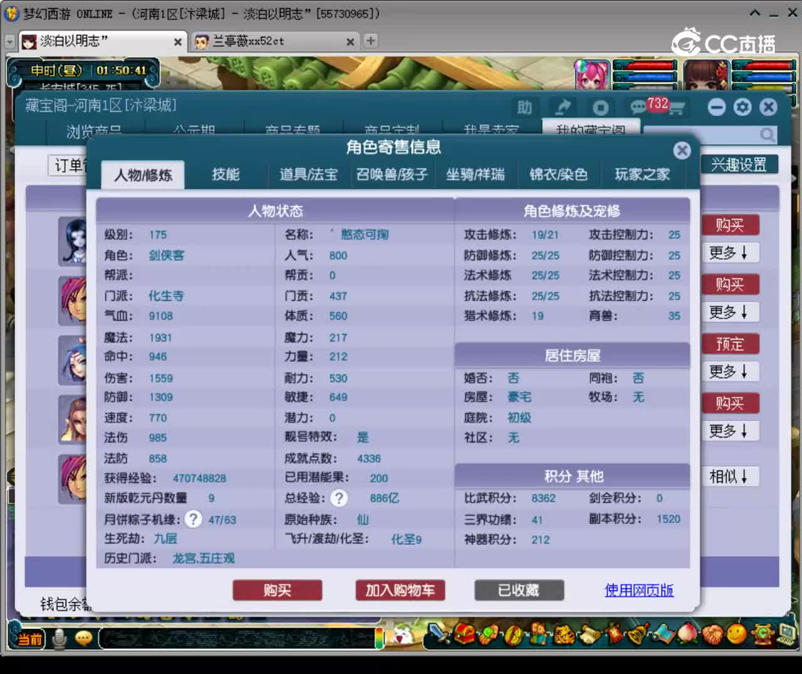
Task: Click the yellow smiley face icon in bottom toolbar
Action: (x=737, y=634)
